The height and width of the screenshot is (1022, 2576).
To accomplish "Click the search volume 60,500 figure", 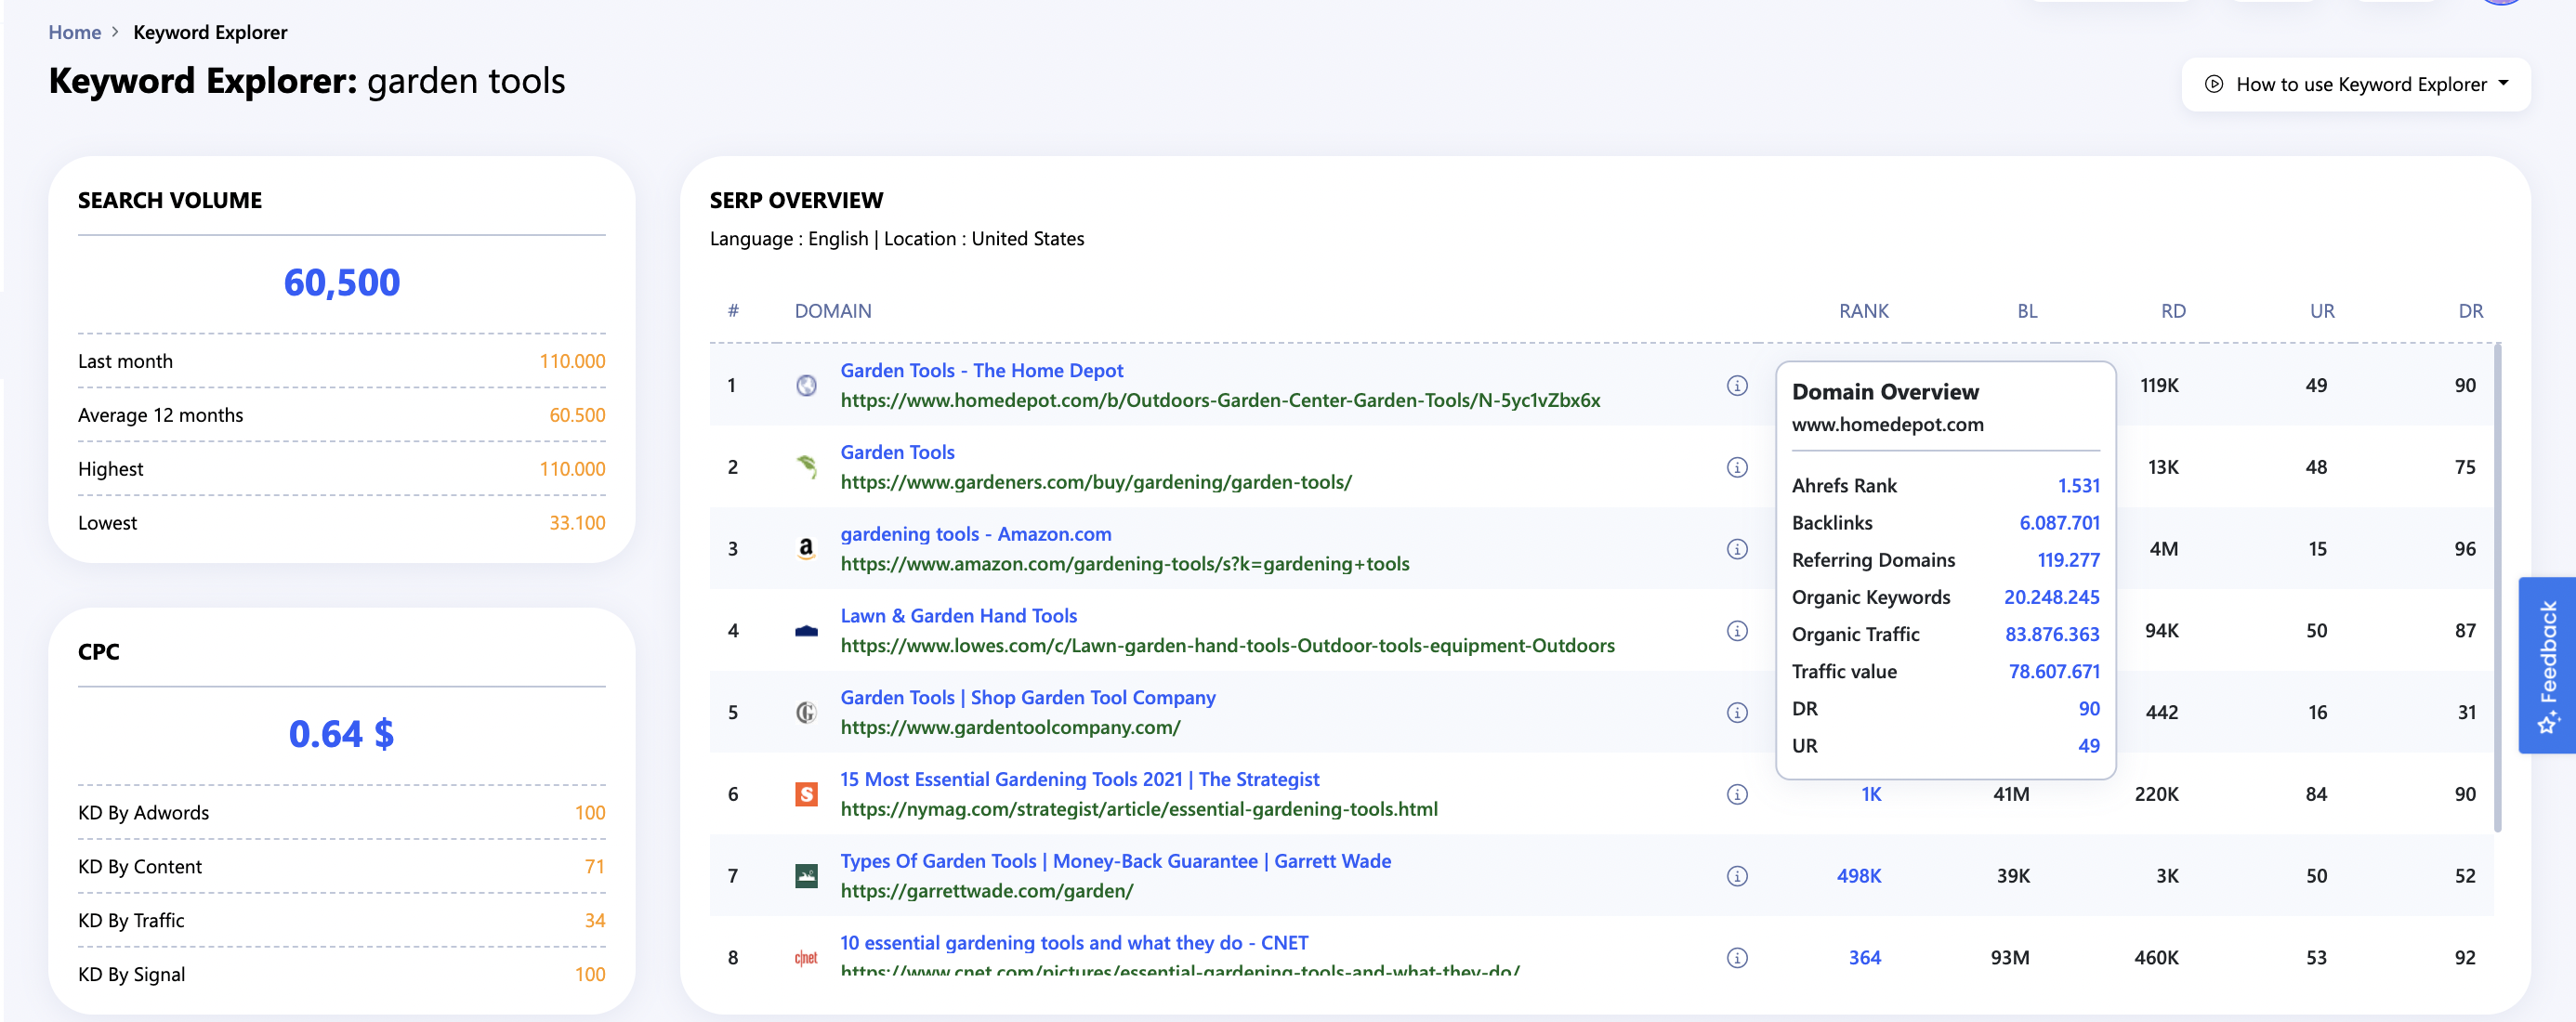I will tap(342, 283).
